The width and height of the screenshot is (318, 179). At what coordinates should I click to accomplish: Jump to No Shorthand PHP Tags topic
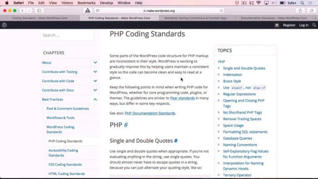[242, 112]
